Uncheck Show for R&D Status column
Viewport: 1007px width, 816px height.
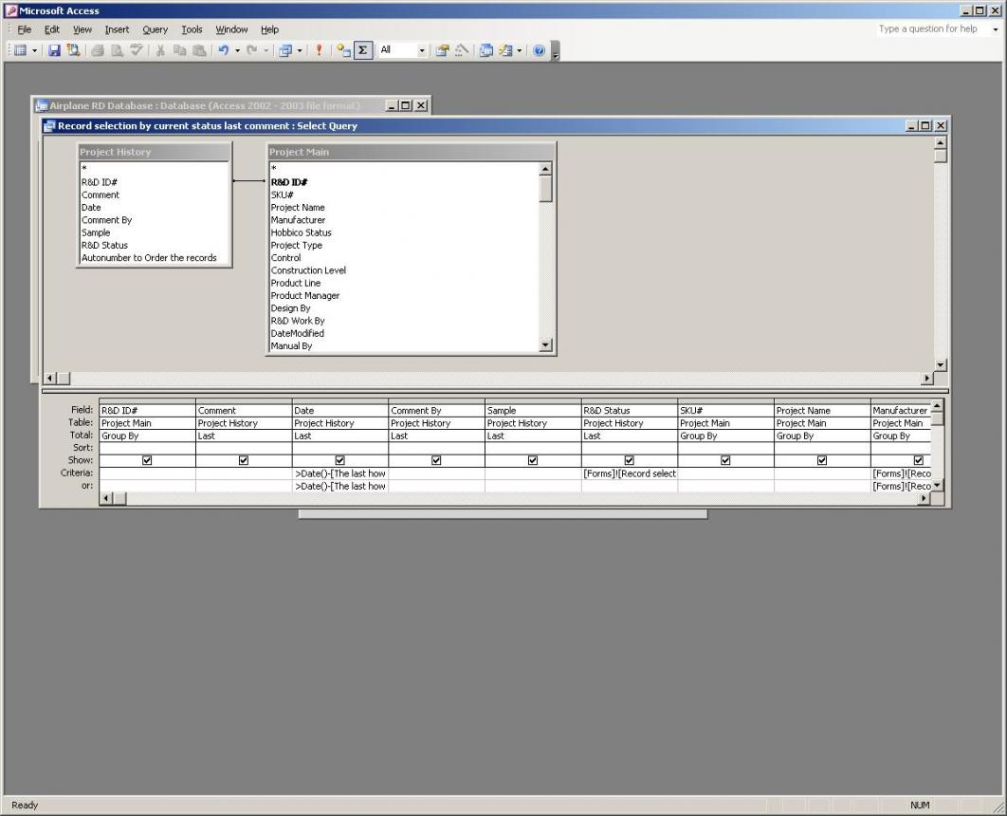(x=629, y=460)
